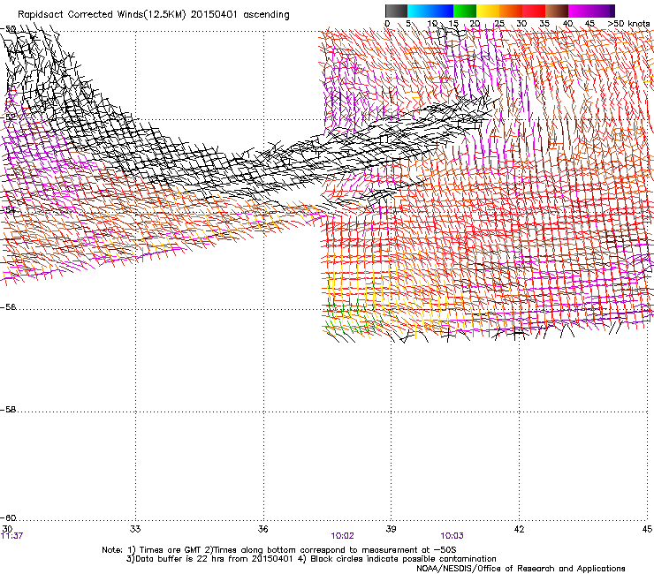Screen dimensions: 654x574
Task: Click the brown 35-40 knots legend swatch
Action: [557, 11]
